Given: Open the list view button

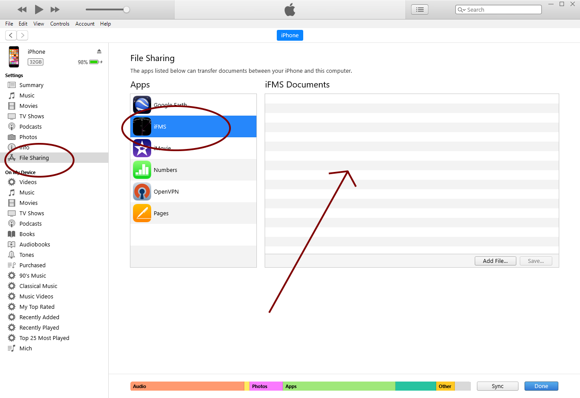Looking at the screenshot, I should coord(420,10).
